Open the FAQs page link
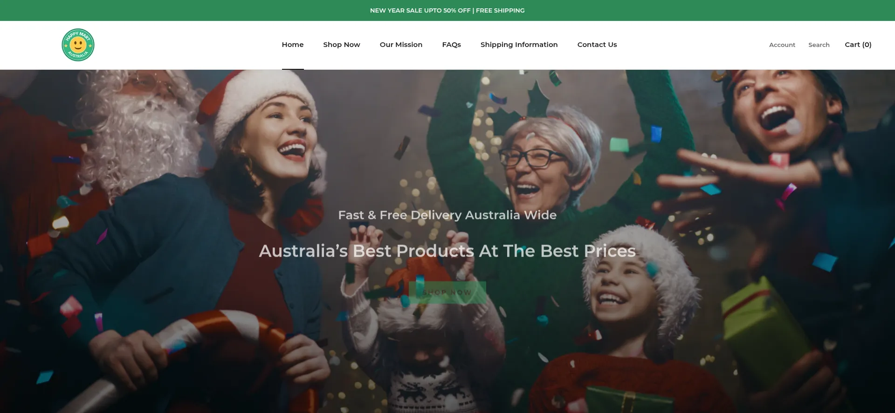 pos(451,45)
